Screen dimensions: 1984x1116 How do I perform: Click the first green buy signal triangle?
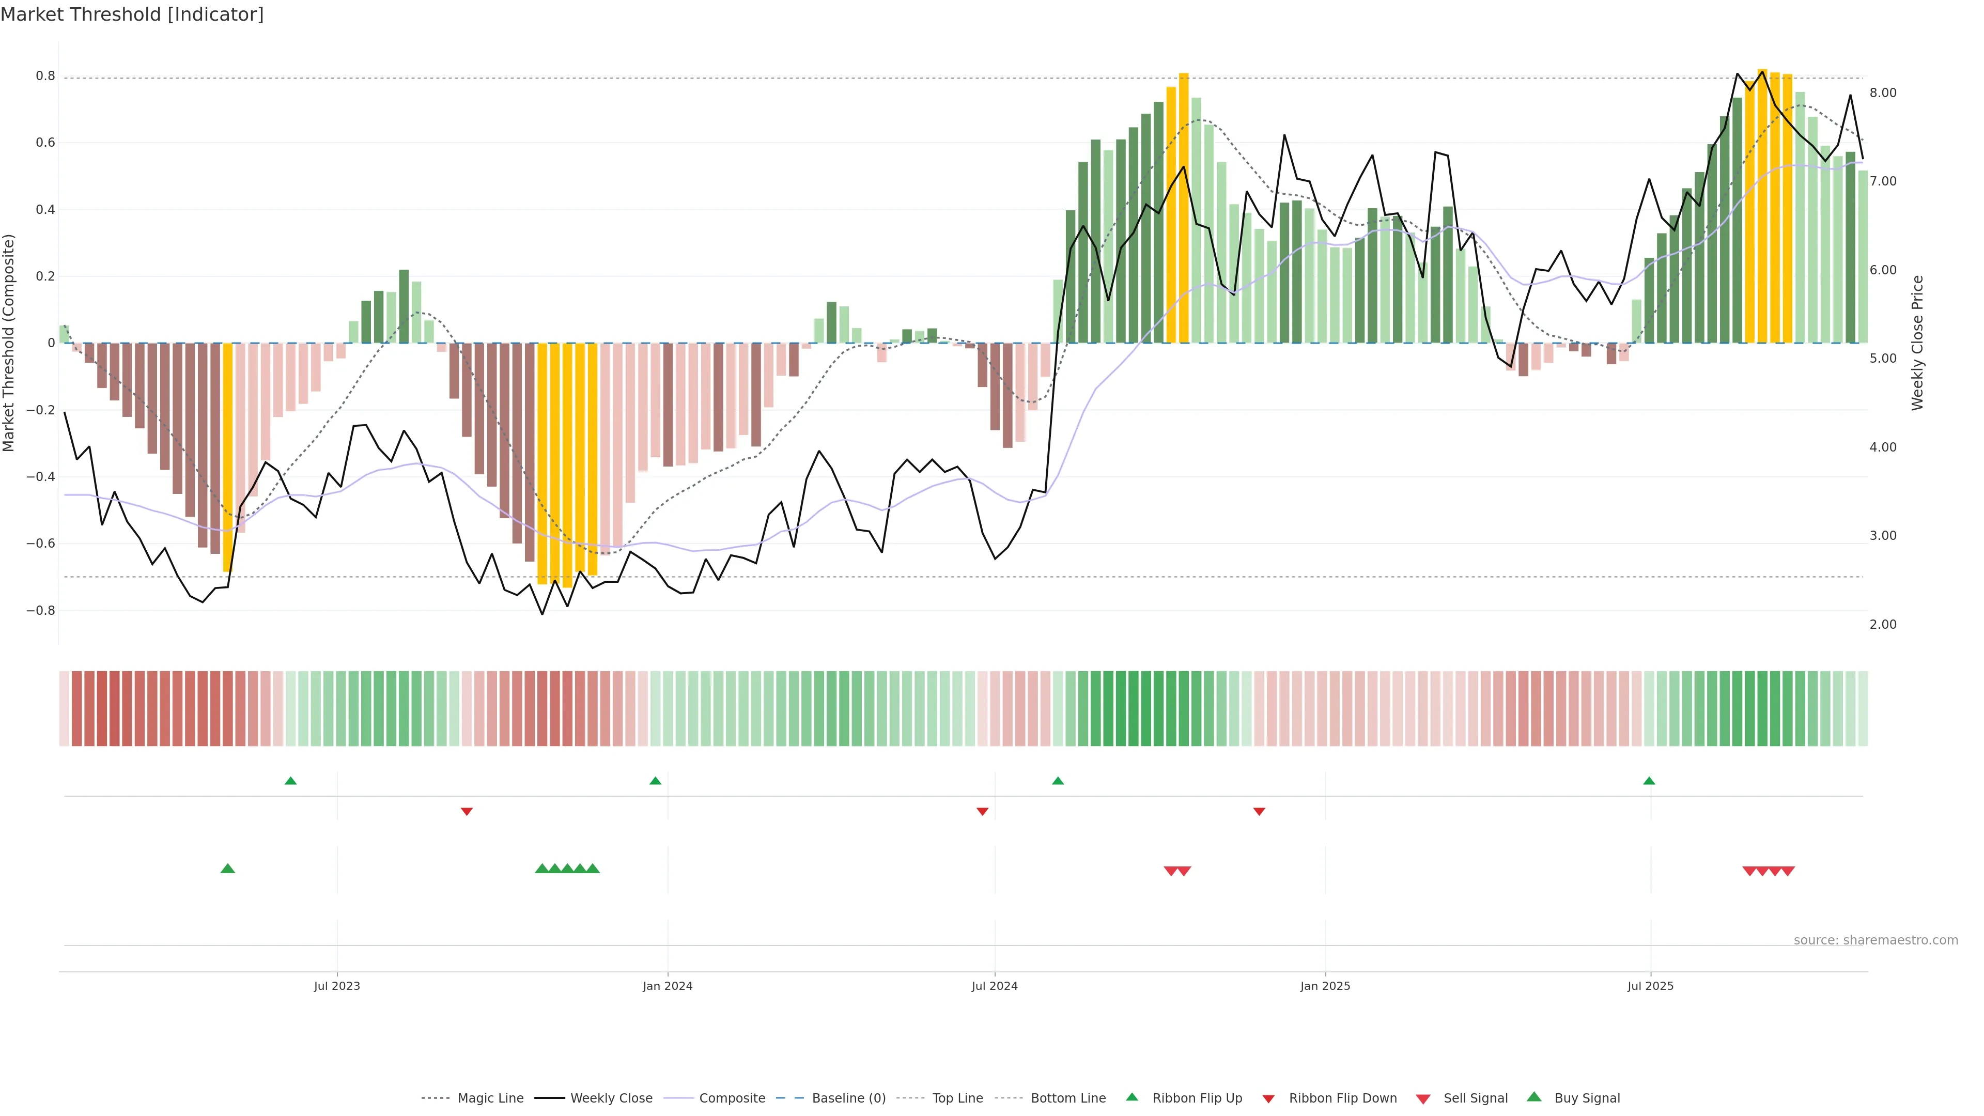click(227, 869)
